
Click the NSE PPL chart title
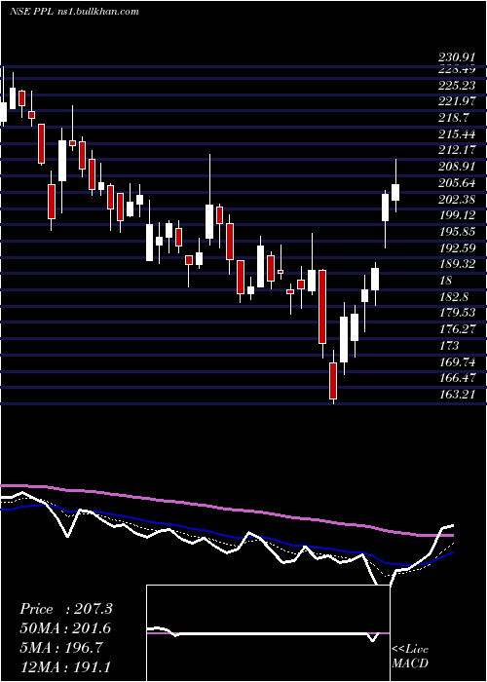pyautogui.click(x=74, y=12)
